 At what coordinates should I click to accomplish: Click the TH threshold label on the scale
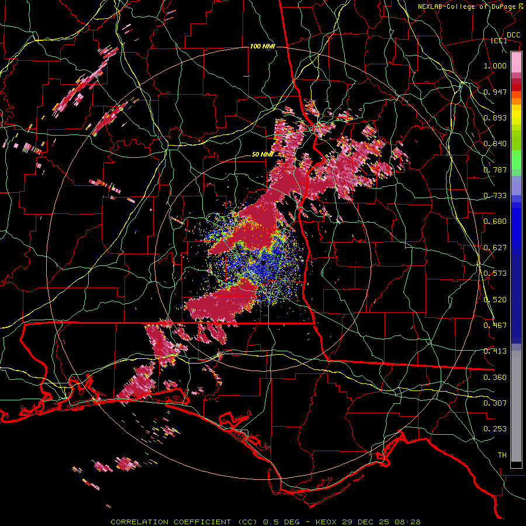(502, 455)
